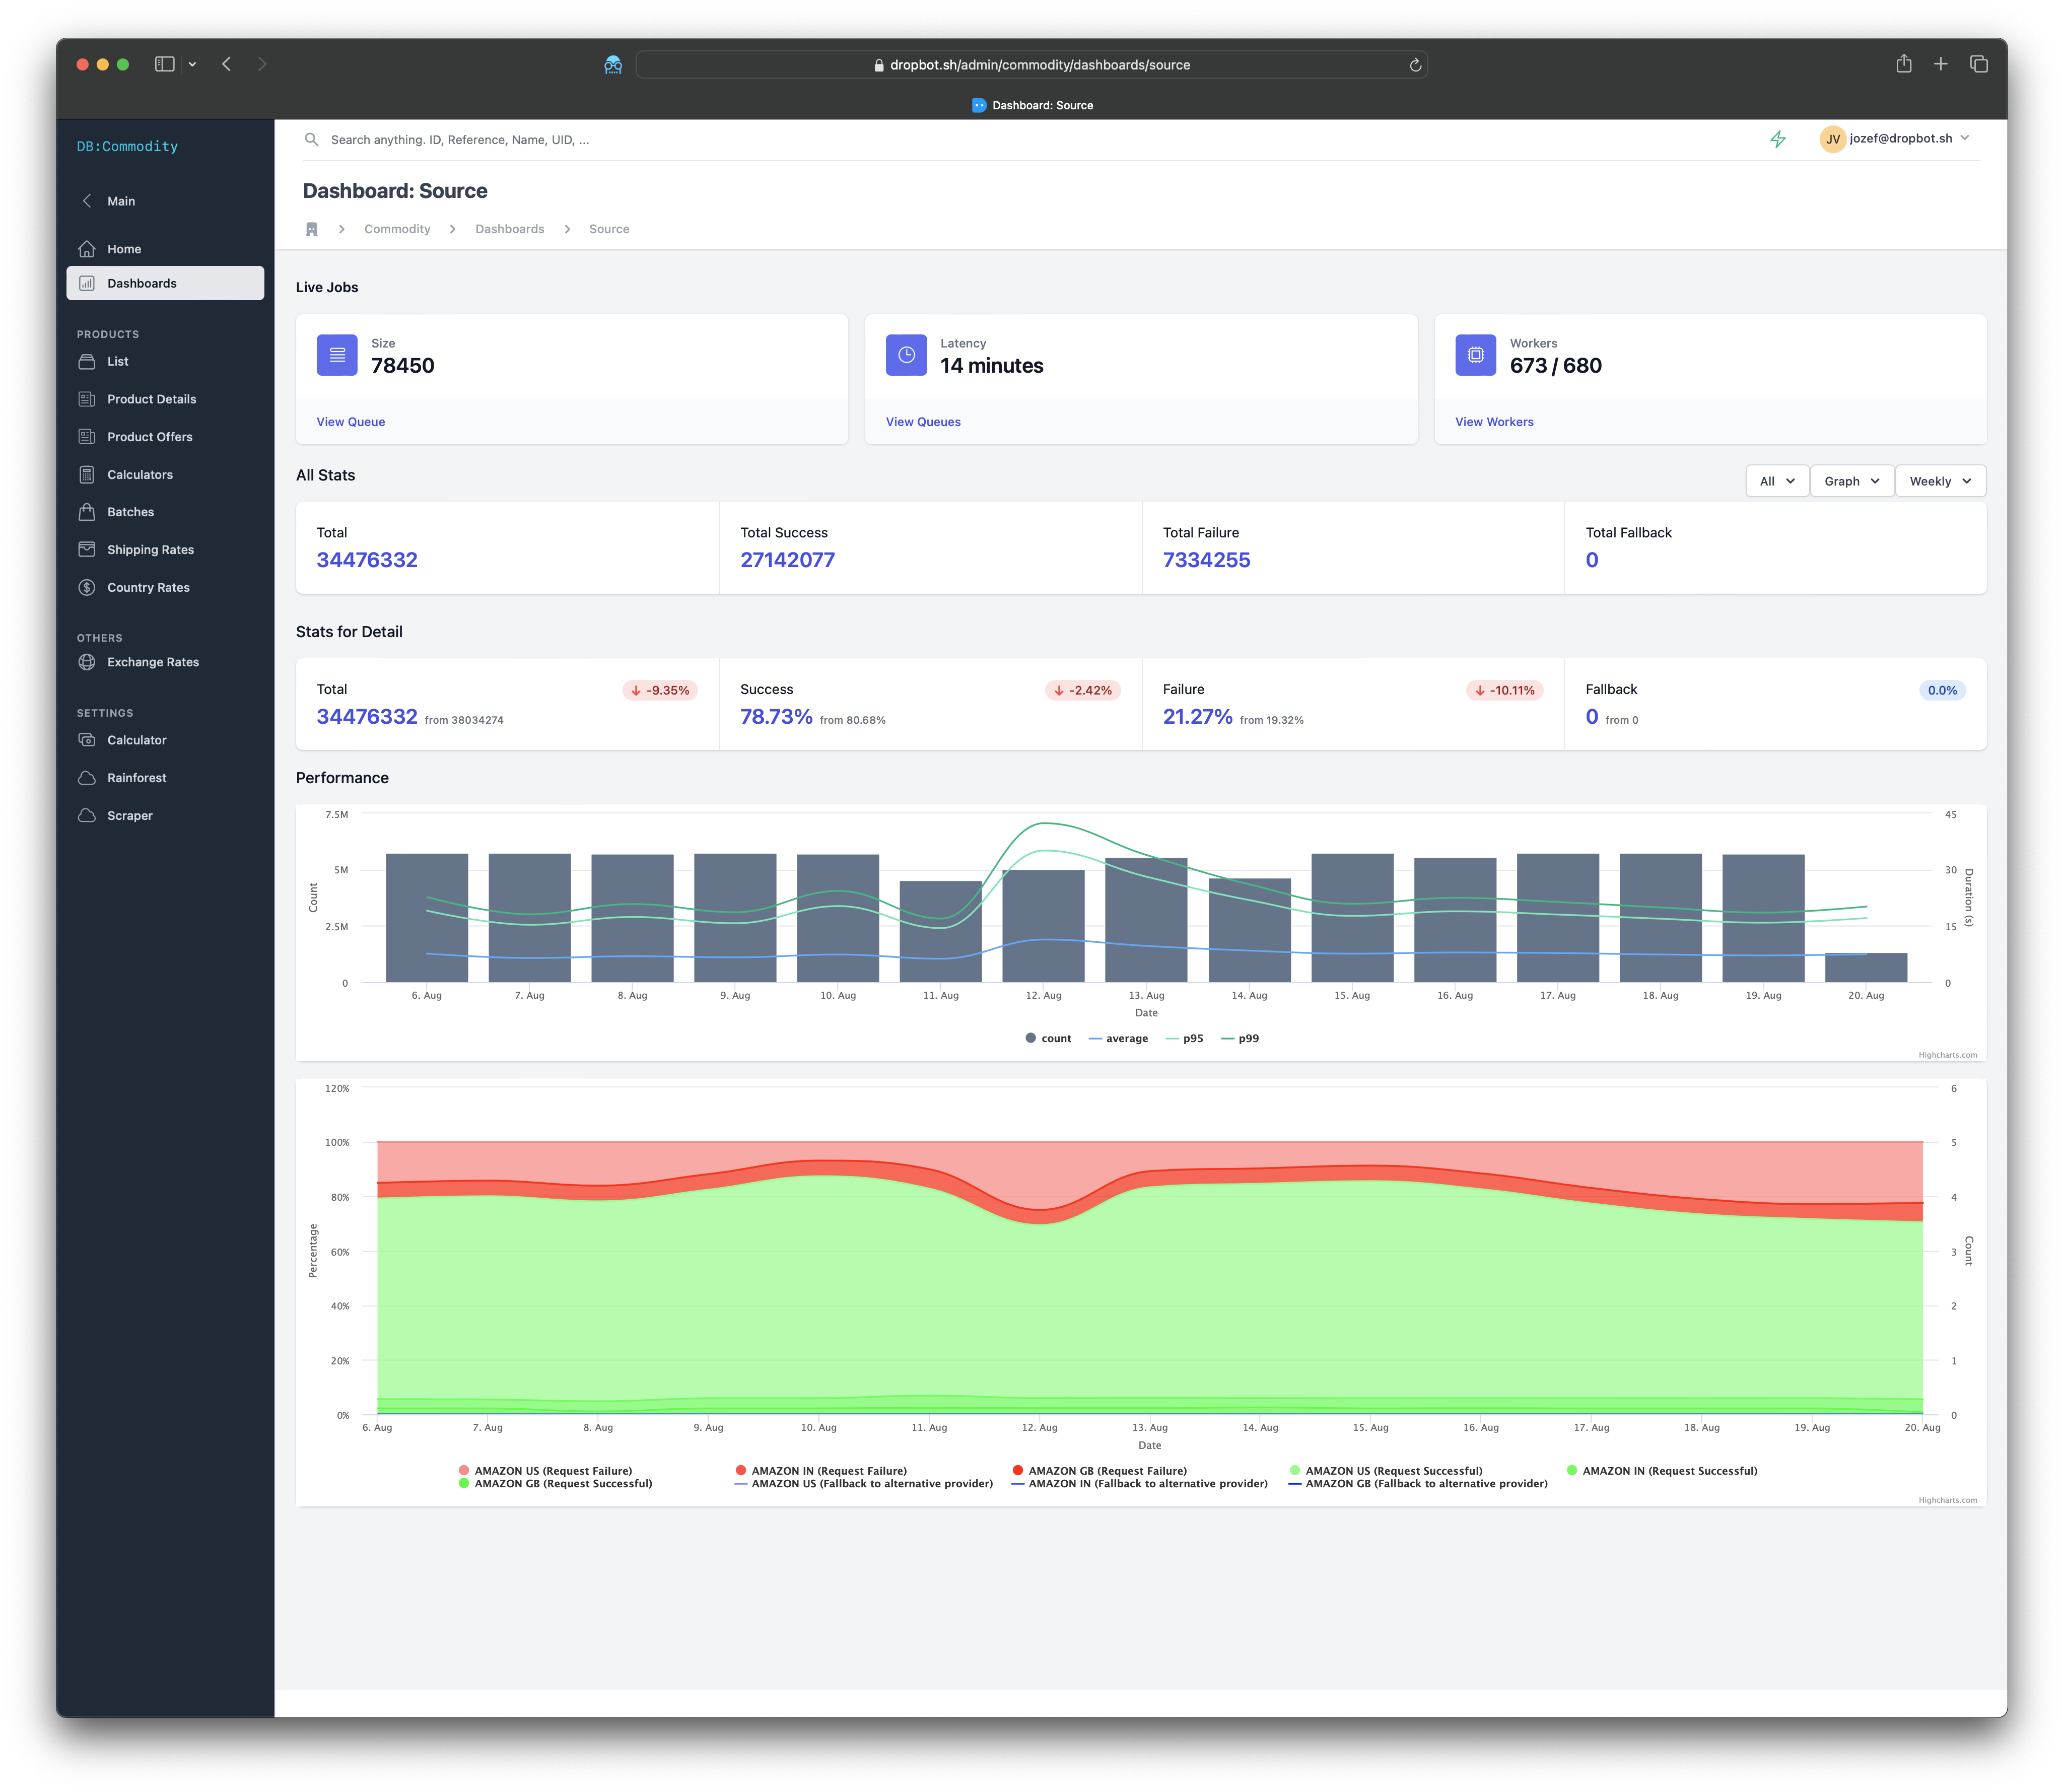Open the View Queue link
This screenshot has width=2064, height=1792.
coord(351,422)
